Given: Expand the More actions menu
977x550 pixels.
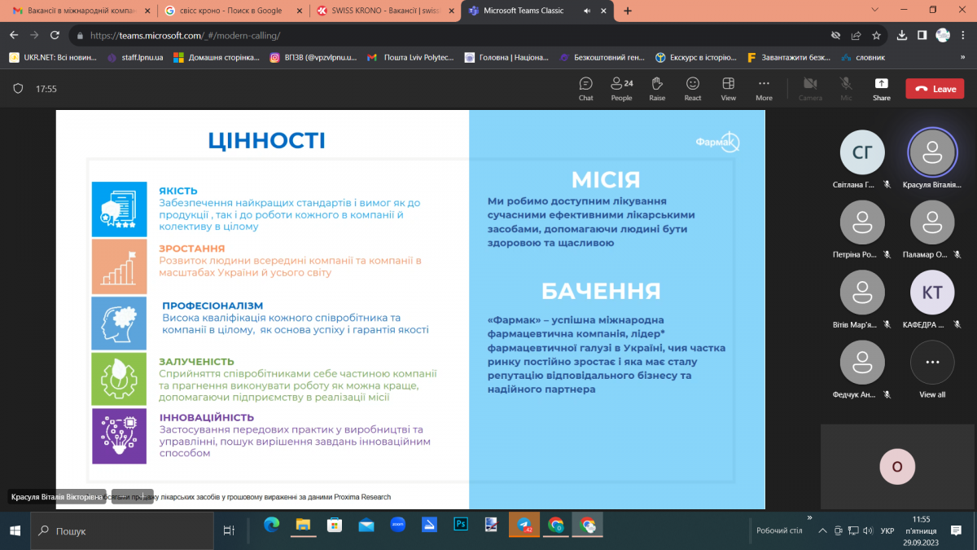Looking at the screenshot, I should pyautogui.click(x=764, y=88).
